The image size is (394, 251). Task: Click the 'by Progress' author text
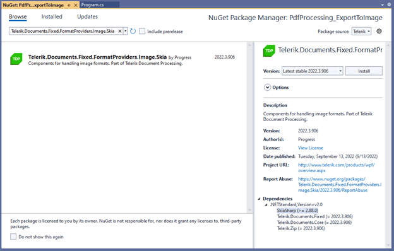[x=180, y=57]
